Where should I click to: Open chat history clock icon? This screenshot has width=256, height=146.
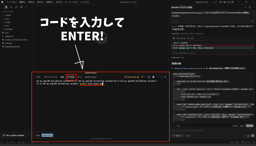(x=250, y=7)
